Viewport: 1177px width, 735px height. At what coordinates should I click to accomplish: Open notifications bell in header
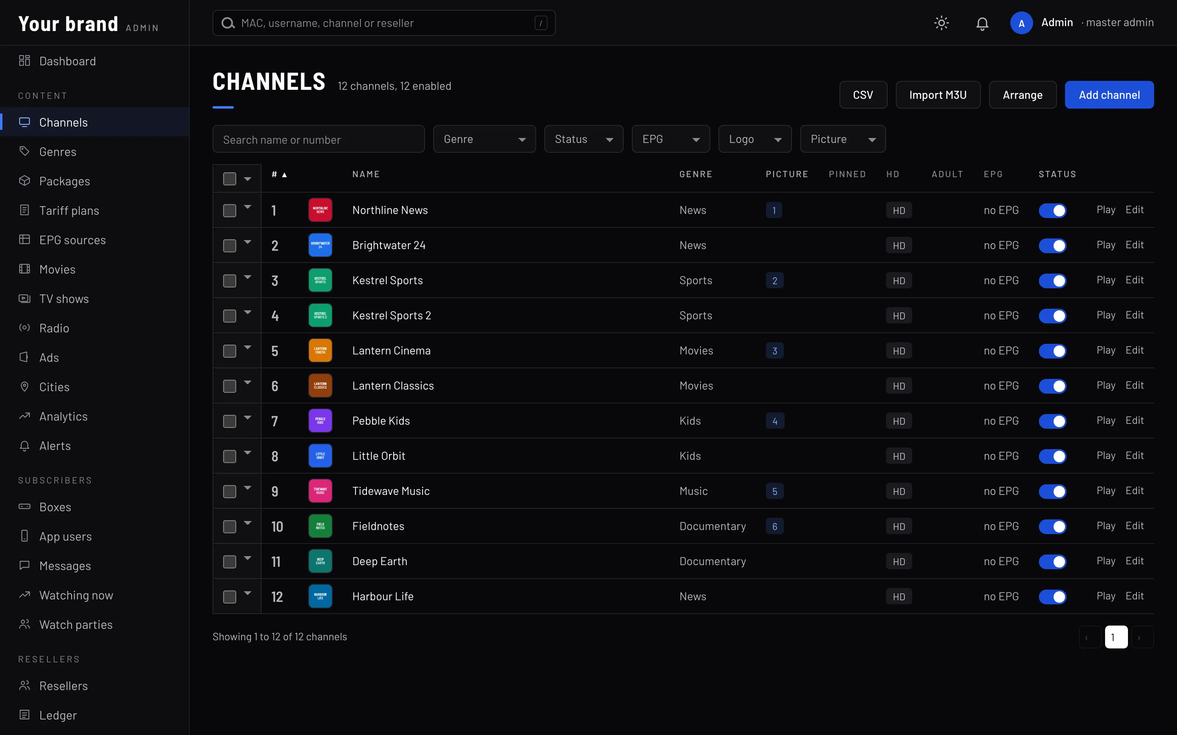[x=982, y=23]
